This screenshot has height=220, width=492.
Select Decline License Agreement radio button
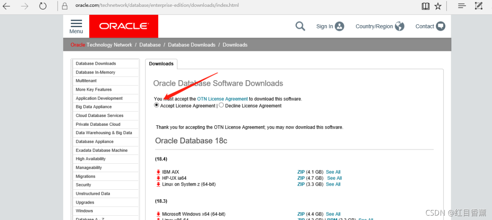click(x=221, y=105)
